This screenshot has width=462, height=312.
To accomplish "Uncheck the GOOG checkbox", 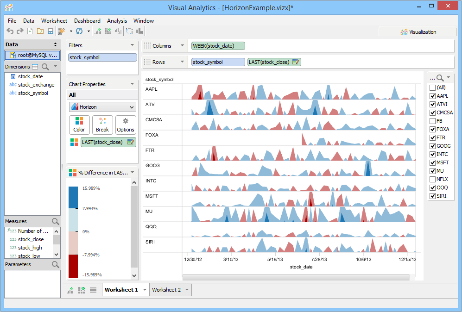I will [x=432, y=146].
